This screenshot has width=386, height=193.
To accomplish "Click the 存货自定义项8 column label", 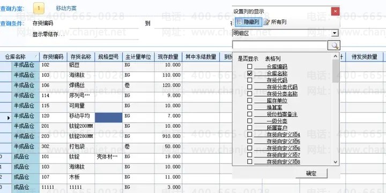I will pyautogui.click(x=283, y=162).
